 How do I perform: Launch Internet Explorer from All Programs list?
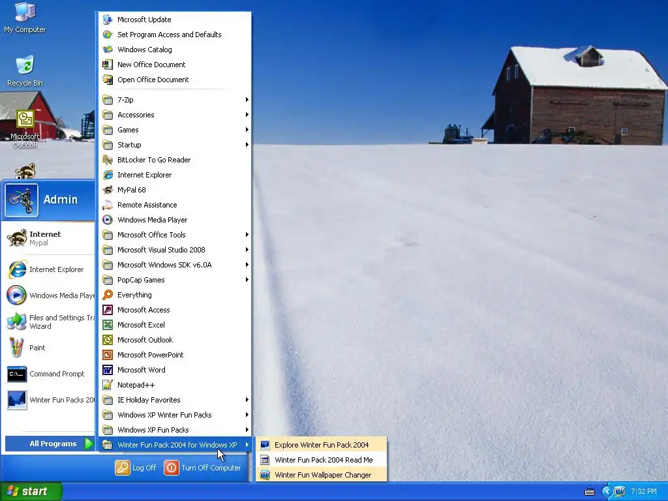(108, 175)
